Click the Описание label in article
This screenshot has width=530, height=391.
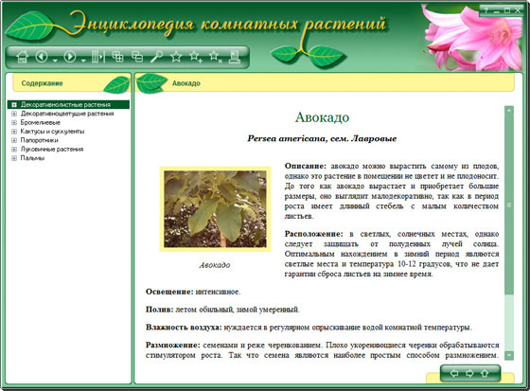pyautogui.click(x=306, y=166)
